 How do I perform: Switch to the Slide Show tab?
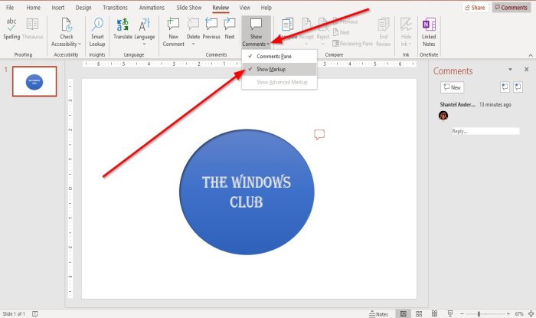[188, 8]
